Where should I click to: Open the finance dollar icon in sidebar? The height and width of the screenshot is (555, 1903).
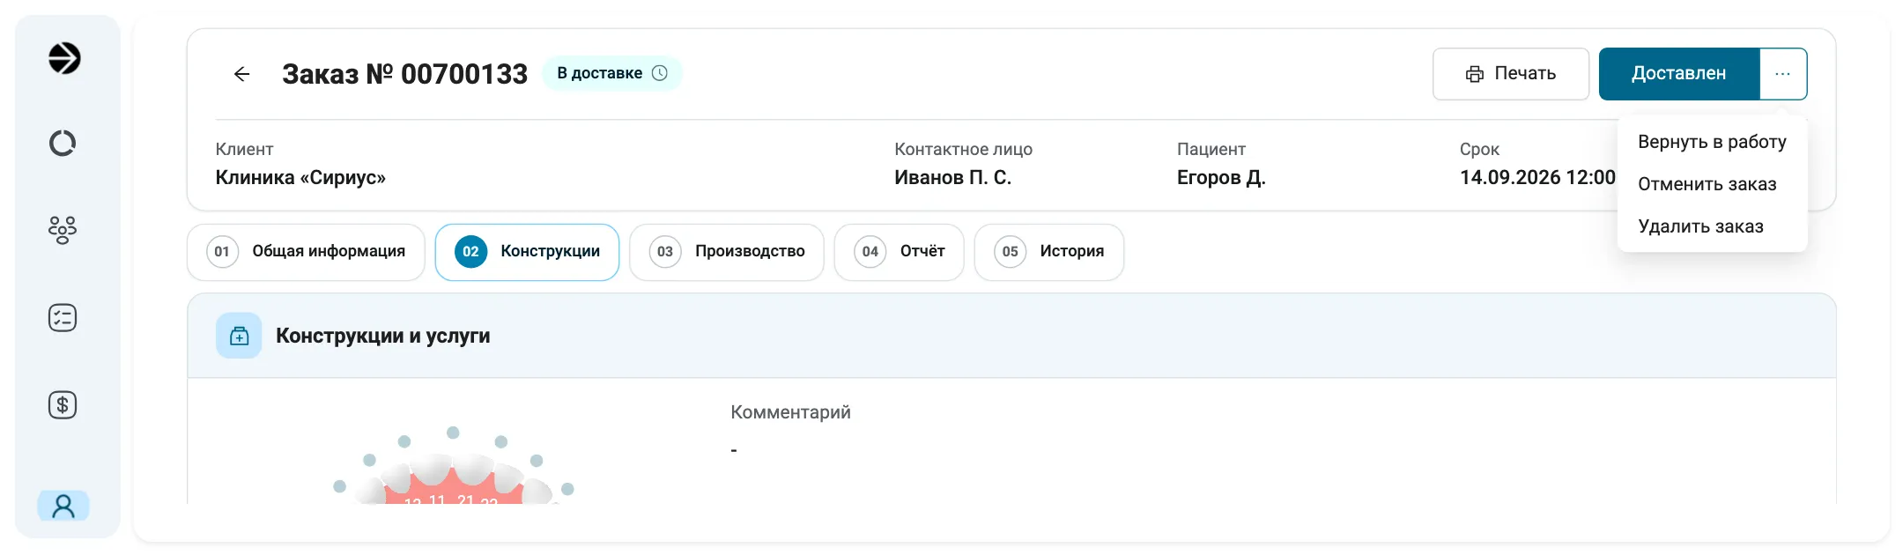63,404
